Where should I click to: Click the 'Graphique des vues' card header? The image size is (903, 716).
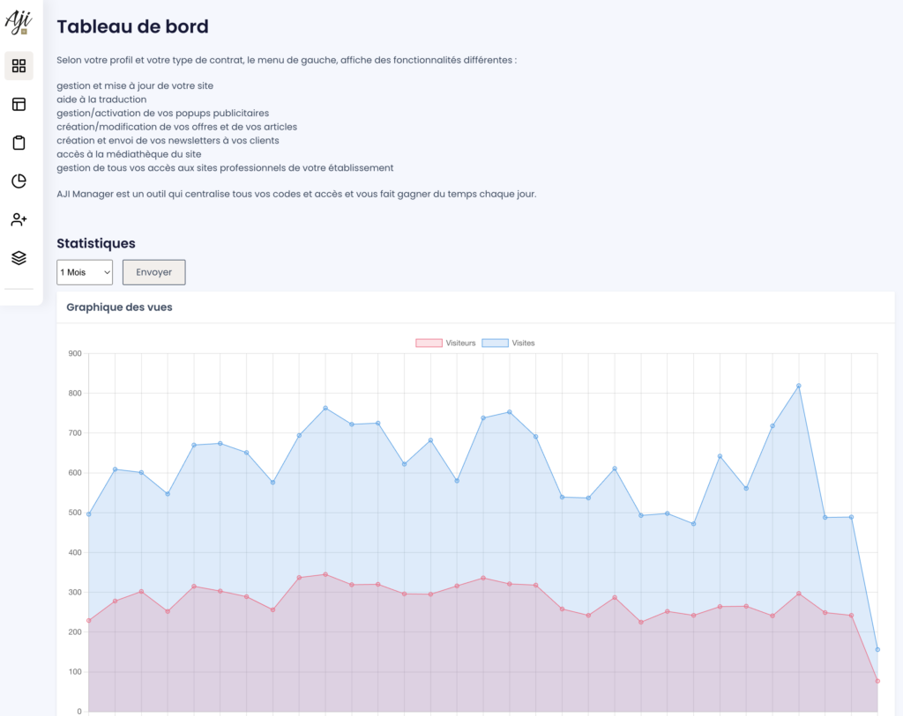[x=120, y=307]
